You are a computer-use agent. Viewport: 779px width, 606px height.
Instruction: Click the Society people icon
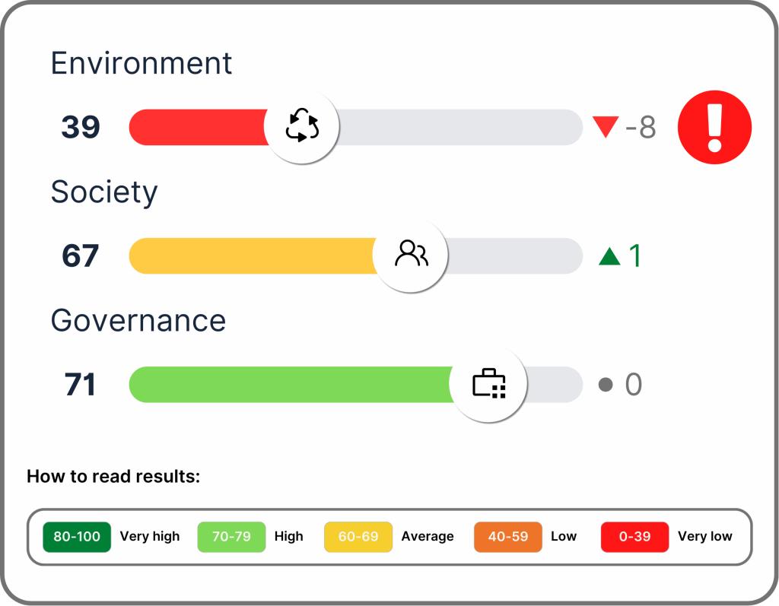pos(411,254)
